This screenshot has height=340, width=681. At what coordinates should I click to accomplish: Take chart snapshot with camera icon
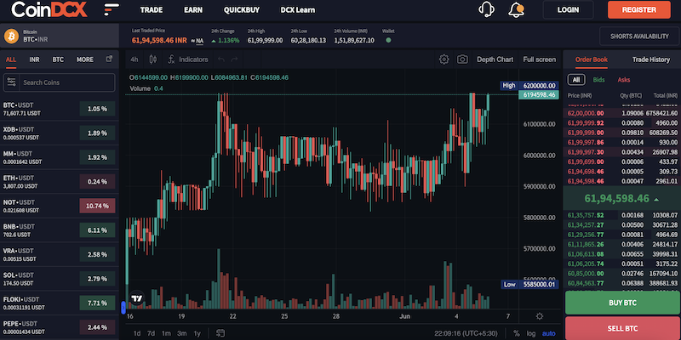[x=462, y=59]
